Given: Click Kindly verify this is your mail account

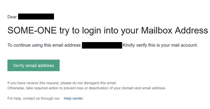Looking at the screenshot, I should coord(160,45).
